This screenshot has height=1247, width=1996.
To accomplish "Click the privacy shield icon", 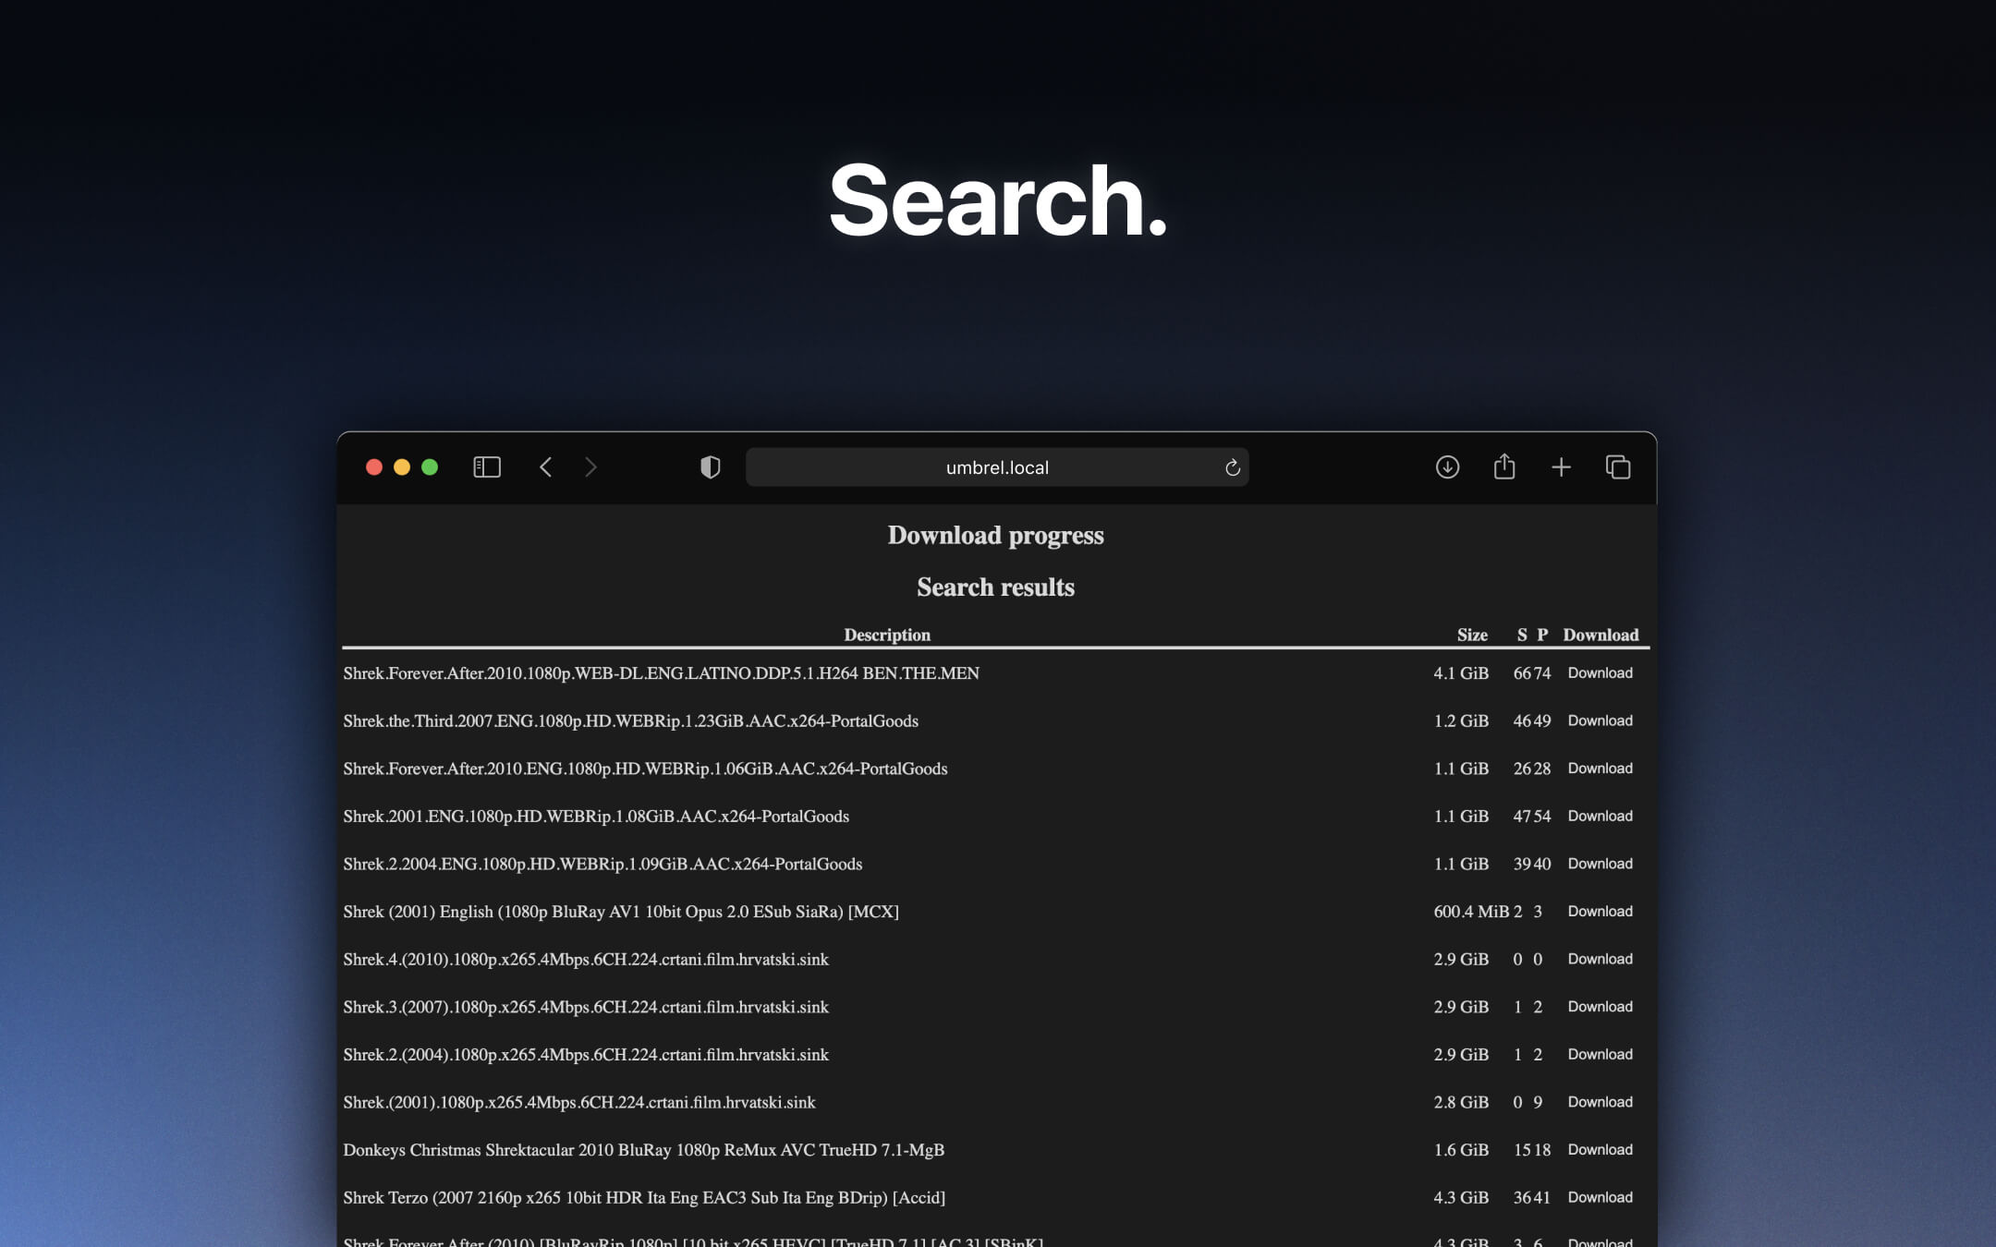I will point(709,466).
